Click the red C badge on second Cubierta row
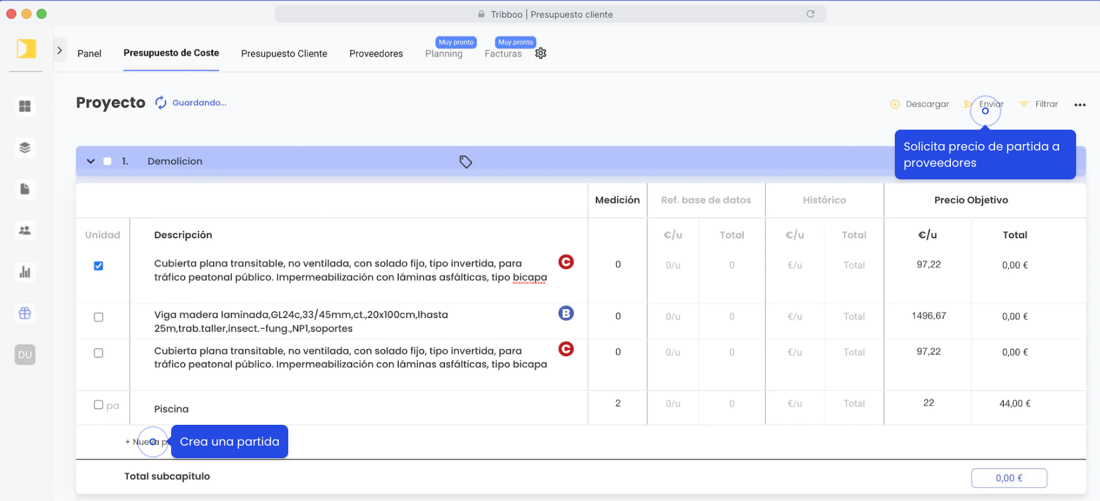Viewport: 1100px width, 501px height. click(566, 349)
